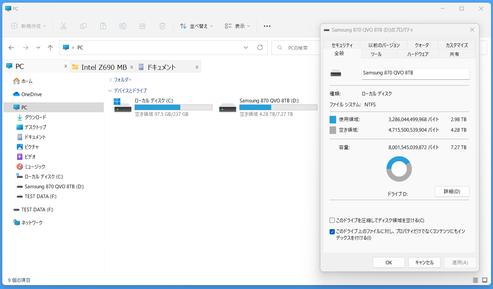The image size is (493, 289).
Task: Click the Share icon in toolbar
Action: (143, 26)
